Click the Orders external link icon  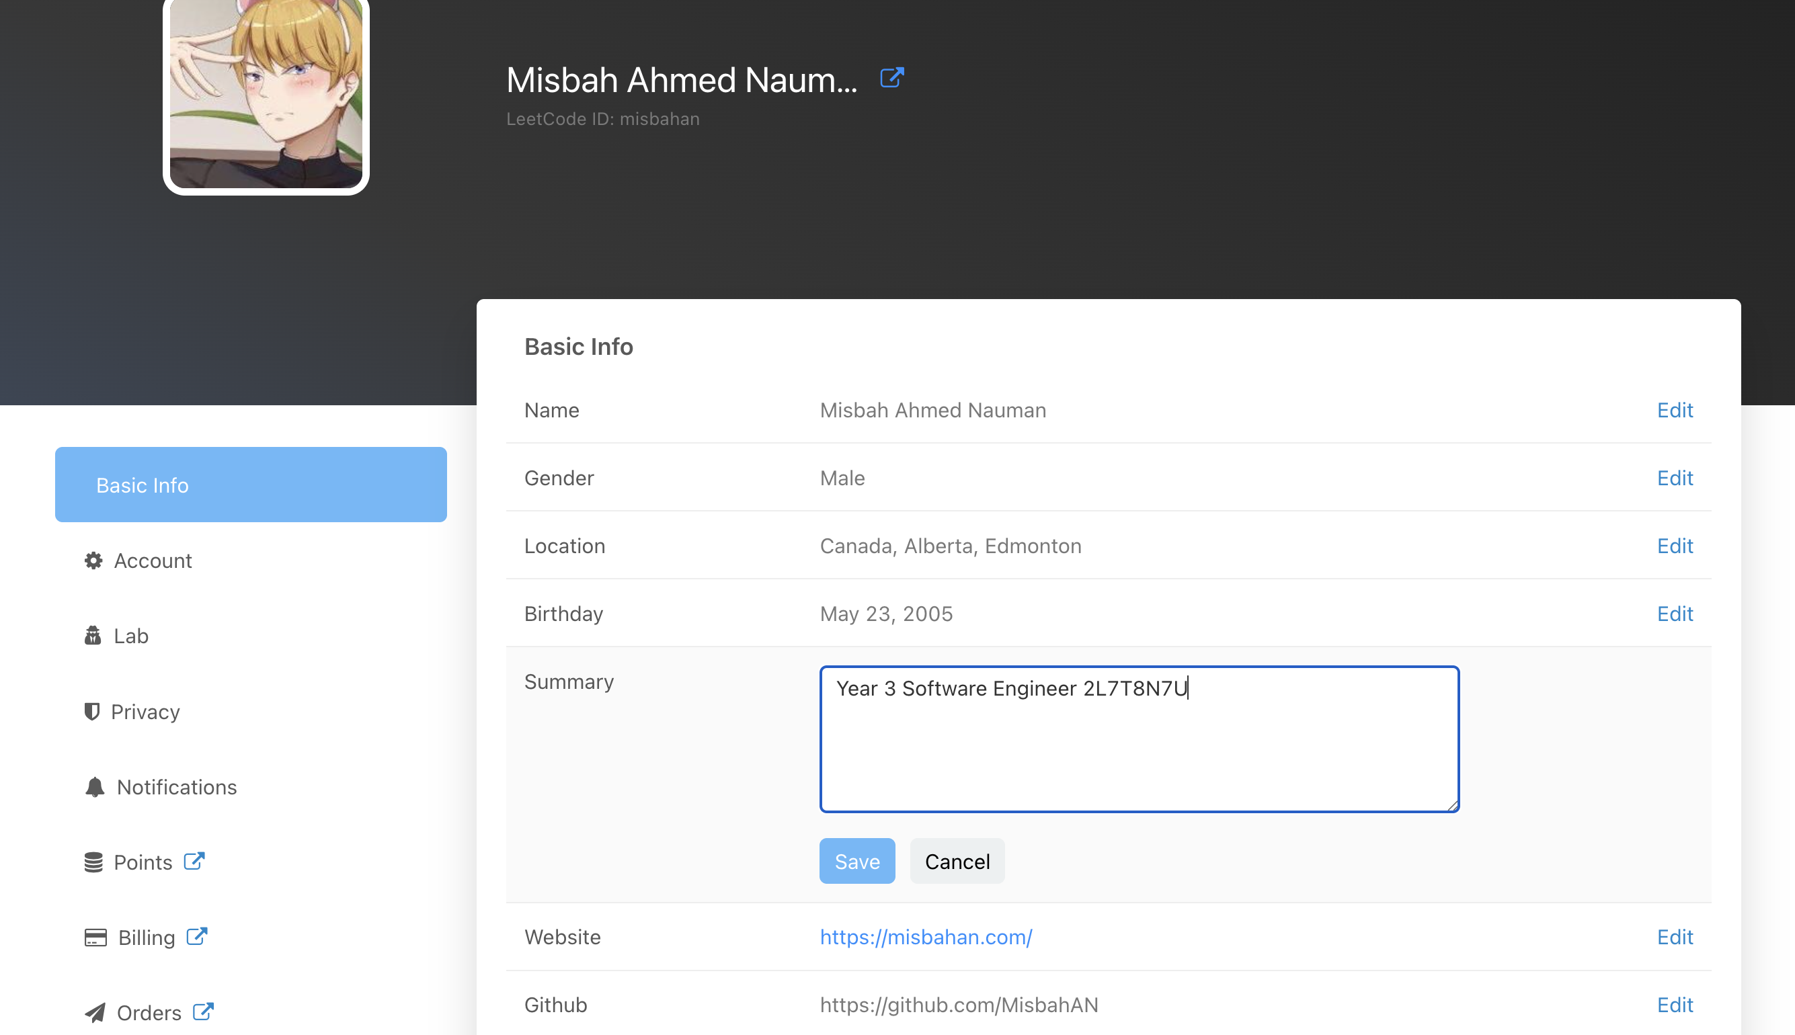point(203,1011)
